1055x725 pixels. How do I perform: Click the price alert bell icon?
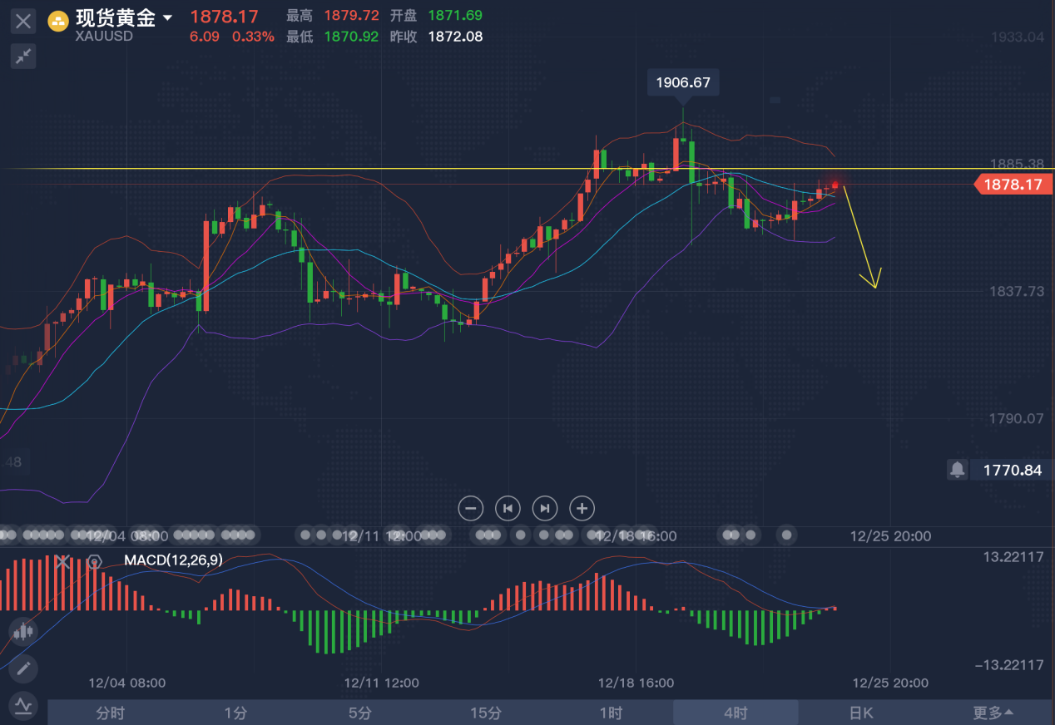tap(957, 470)
